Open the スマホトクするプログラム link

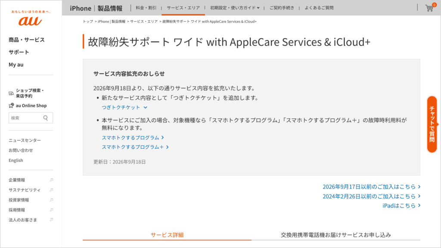pyautogui.click(x=133, y=137)
